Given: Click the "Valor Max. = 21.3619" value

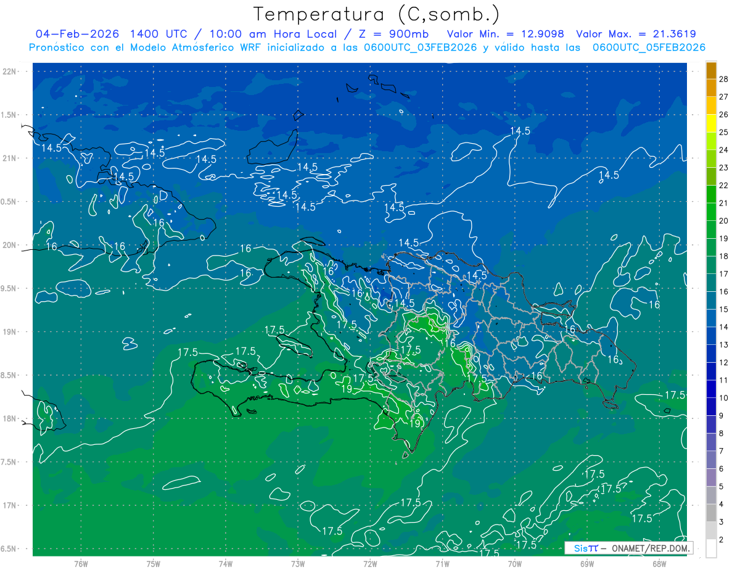Looking at the screenshot, I should coord(636,34).
